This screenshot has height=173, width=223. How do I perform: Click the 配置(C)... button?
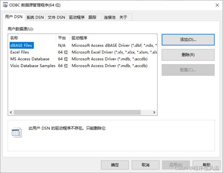[188, 70]
